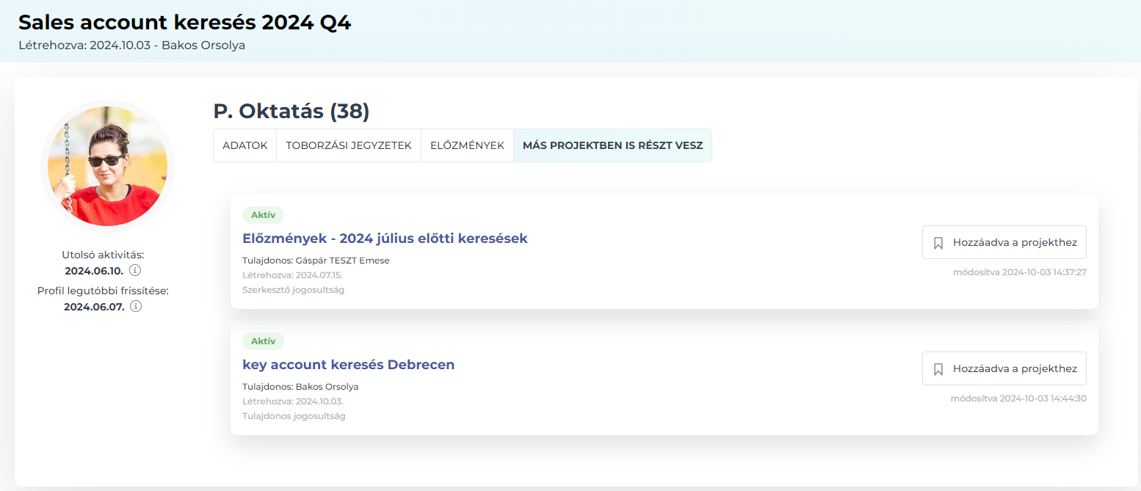Click the info icon beside profile update date 2024.06.07.
This screenshot has width=1141, height=491.
[135, 306]
